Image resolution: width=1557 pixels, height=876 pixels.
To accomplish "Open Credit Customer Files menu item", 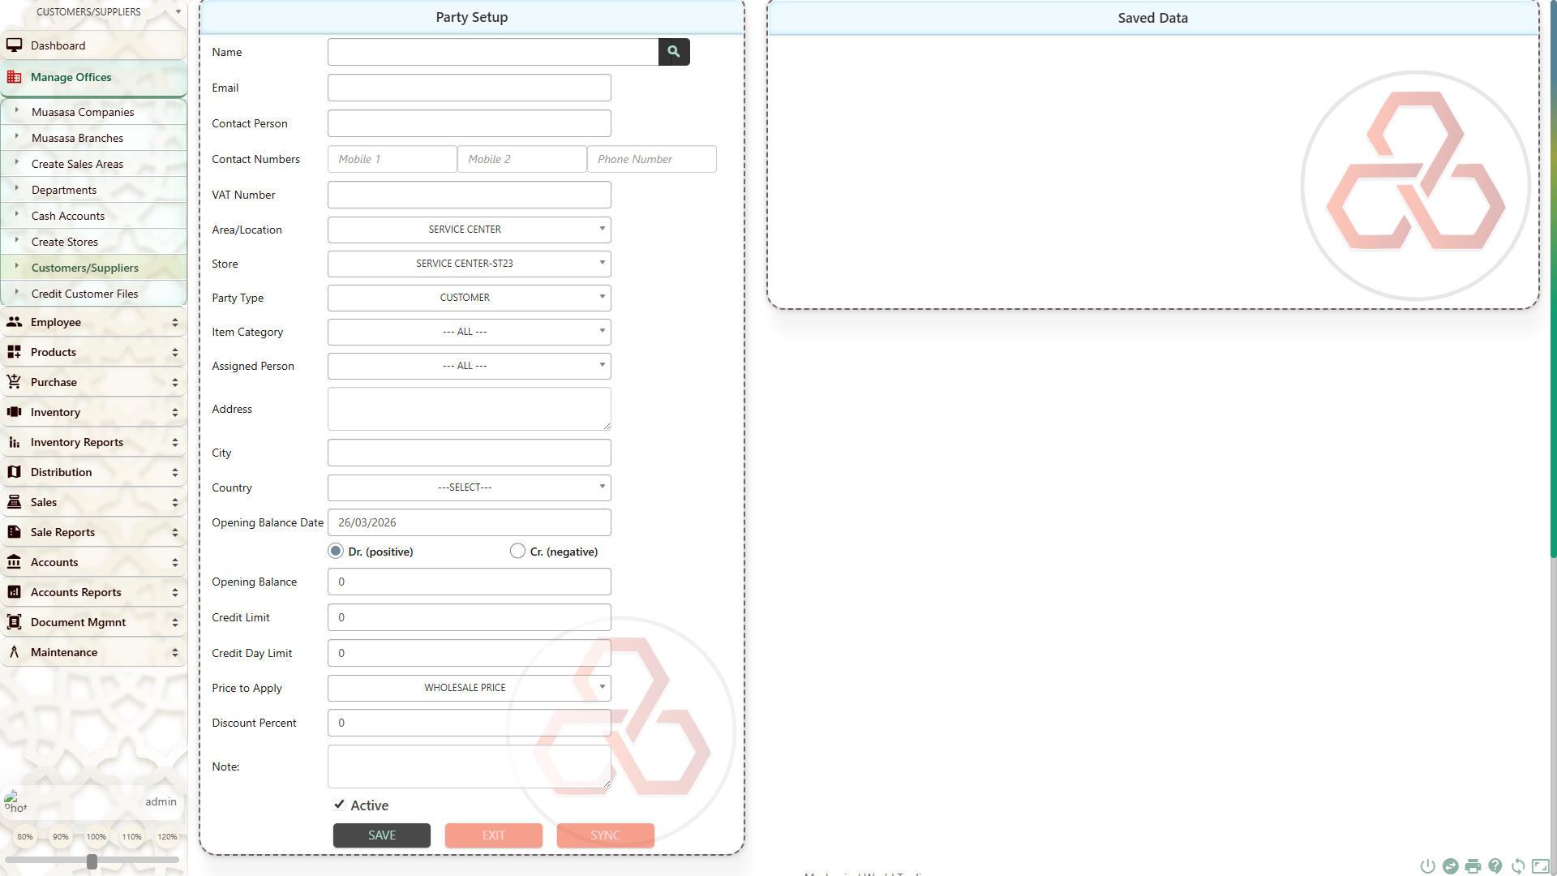I will click(84, 294).
